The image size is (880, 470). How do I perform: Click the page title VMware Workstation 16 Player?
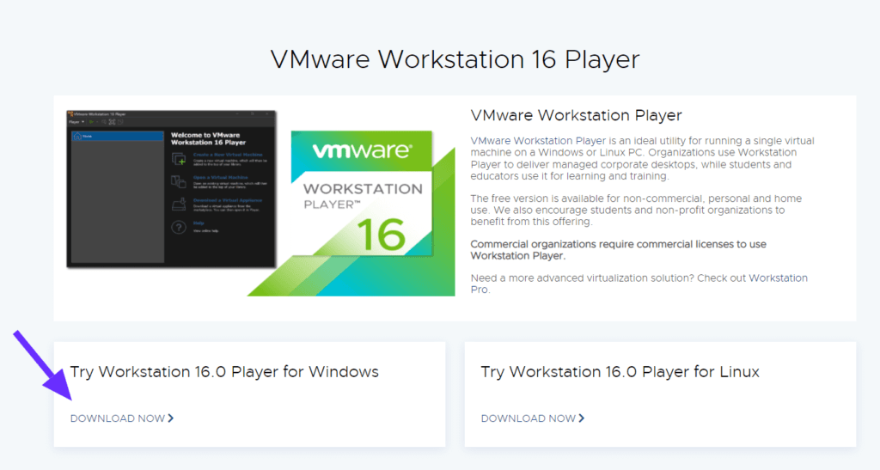(x=455, y=59)
